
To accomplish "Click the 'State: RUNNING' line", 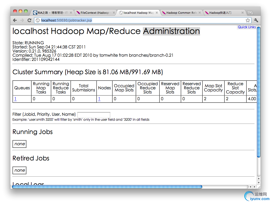I will click(x=28, y=43).
